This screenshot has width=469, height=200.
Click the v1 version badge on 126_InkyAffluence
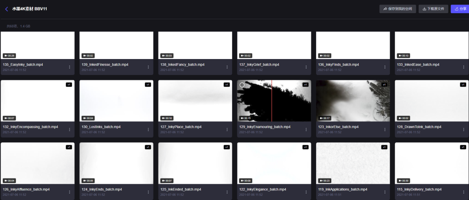[69, 147]
